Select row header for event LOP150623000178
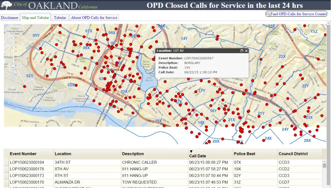 pos(6,169)
